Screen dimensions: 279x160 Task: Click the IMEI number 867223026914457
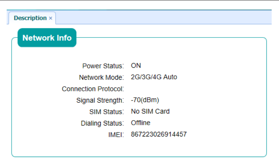(159, 134)
